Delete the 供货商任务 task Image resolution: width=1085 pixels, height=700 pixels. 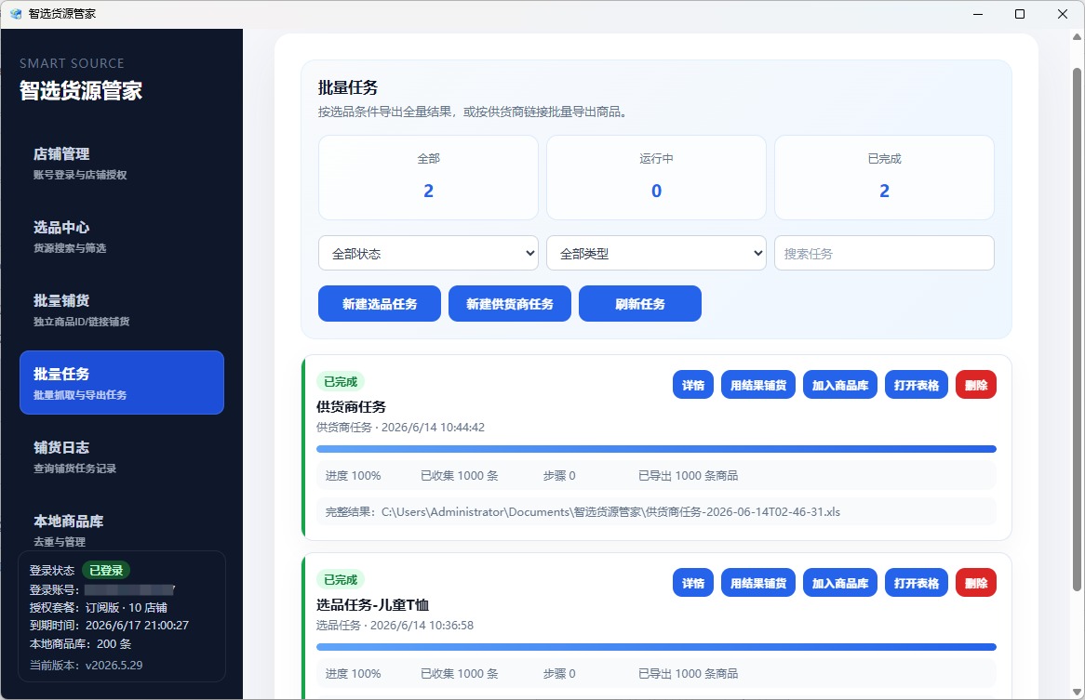click(x=976, y=385)
